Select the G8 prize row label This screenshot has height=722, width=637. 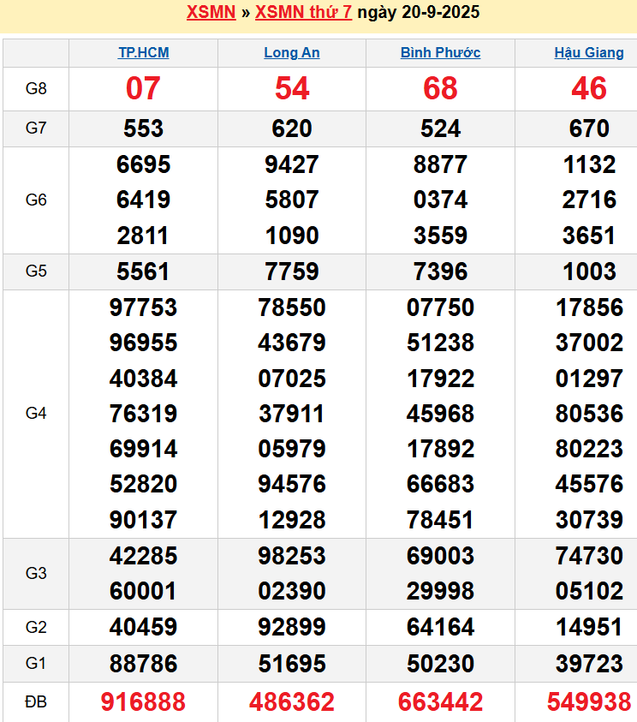[x=36, y=88]
